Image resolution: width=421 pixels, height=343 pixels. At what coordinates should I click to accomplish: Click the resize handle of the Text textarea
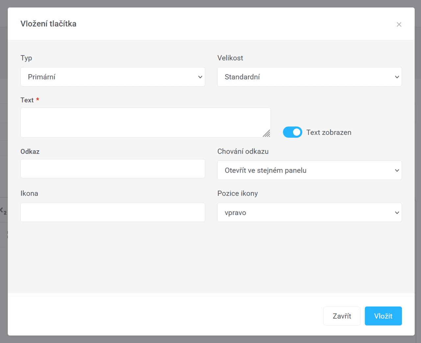point(267,134)
